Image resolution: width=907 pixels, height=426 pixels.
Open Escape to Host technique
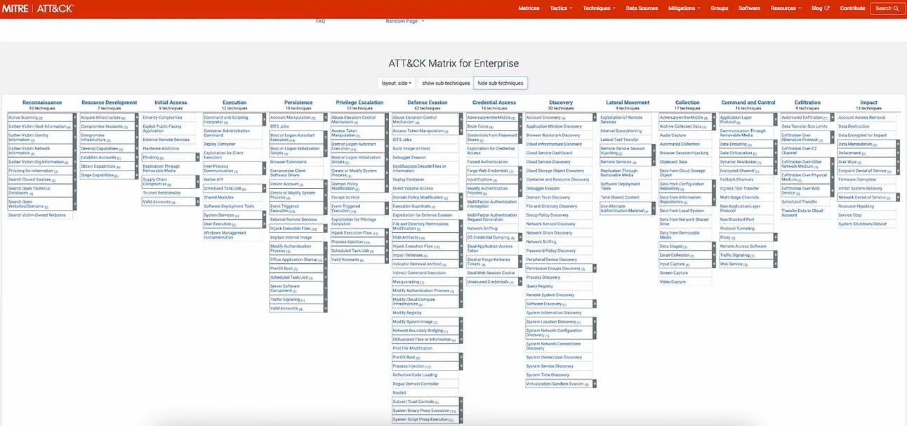[345, 197]
